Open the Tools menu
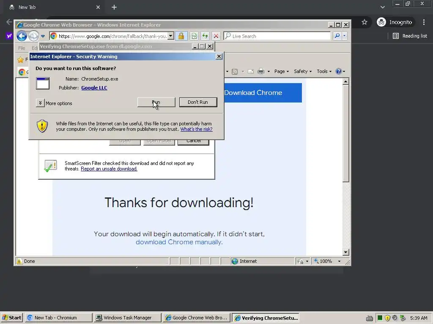Viewport: 433px width, 324px height. pyautogui.click(x=324, y=71)
